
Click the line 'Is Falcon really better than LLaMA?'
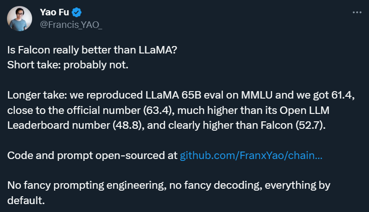pos(92,50)
